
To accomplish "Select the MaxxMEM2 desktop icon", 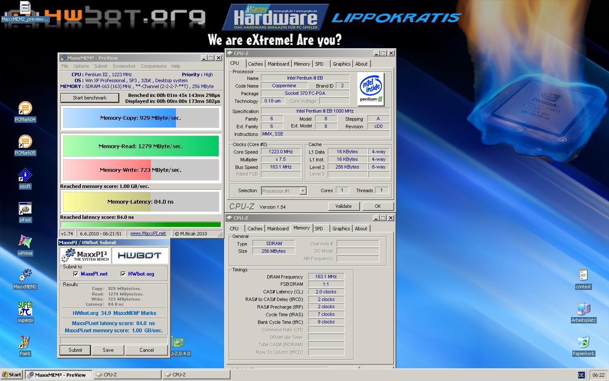I will click(25, 279).
